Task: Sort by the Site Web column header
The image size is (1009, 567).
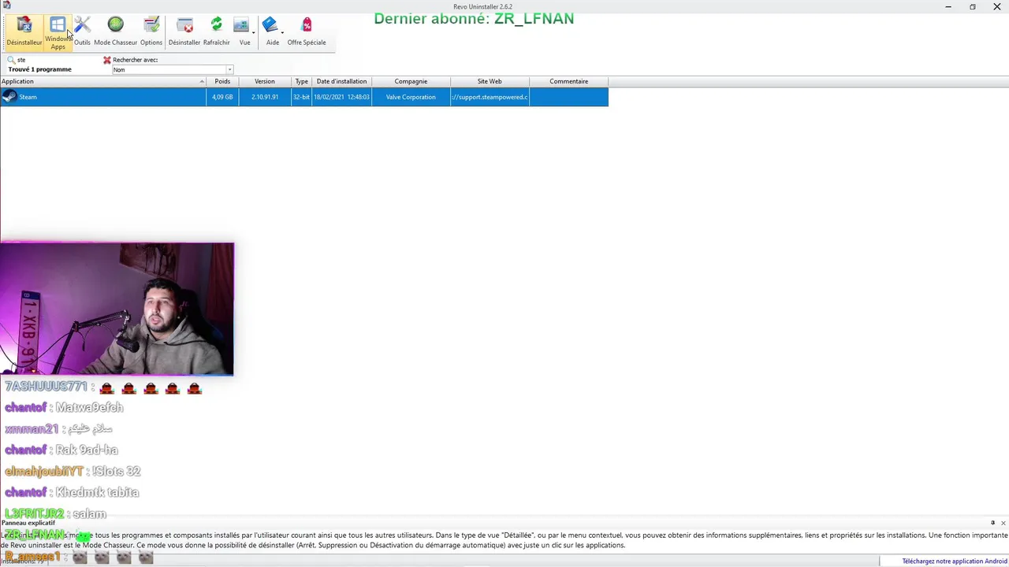Action: (x=490, y=81)
